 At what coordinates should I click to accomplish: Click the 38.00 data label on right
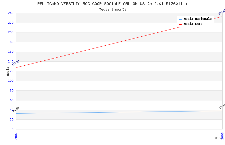click(222, 107)
